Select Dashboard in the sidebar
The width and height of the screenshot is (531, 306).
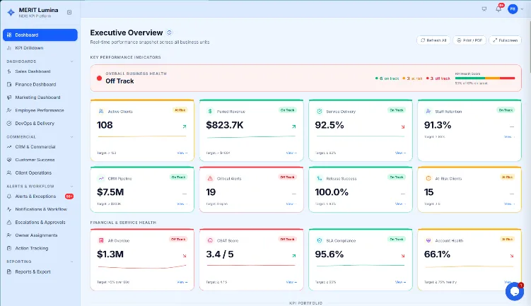coord(40,35)
